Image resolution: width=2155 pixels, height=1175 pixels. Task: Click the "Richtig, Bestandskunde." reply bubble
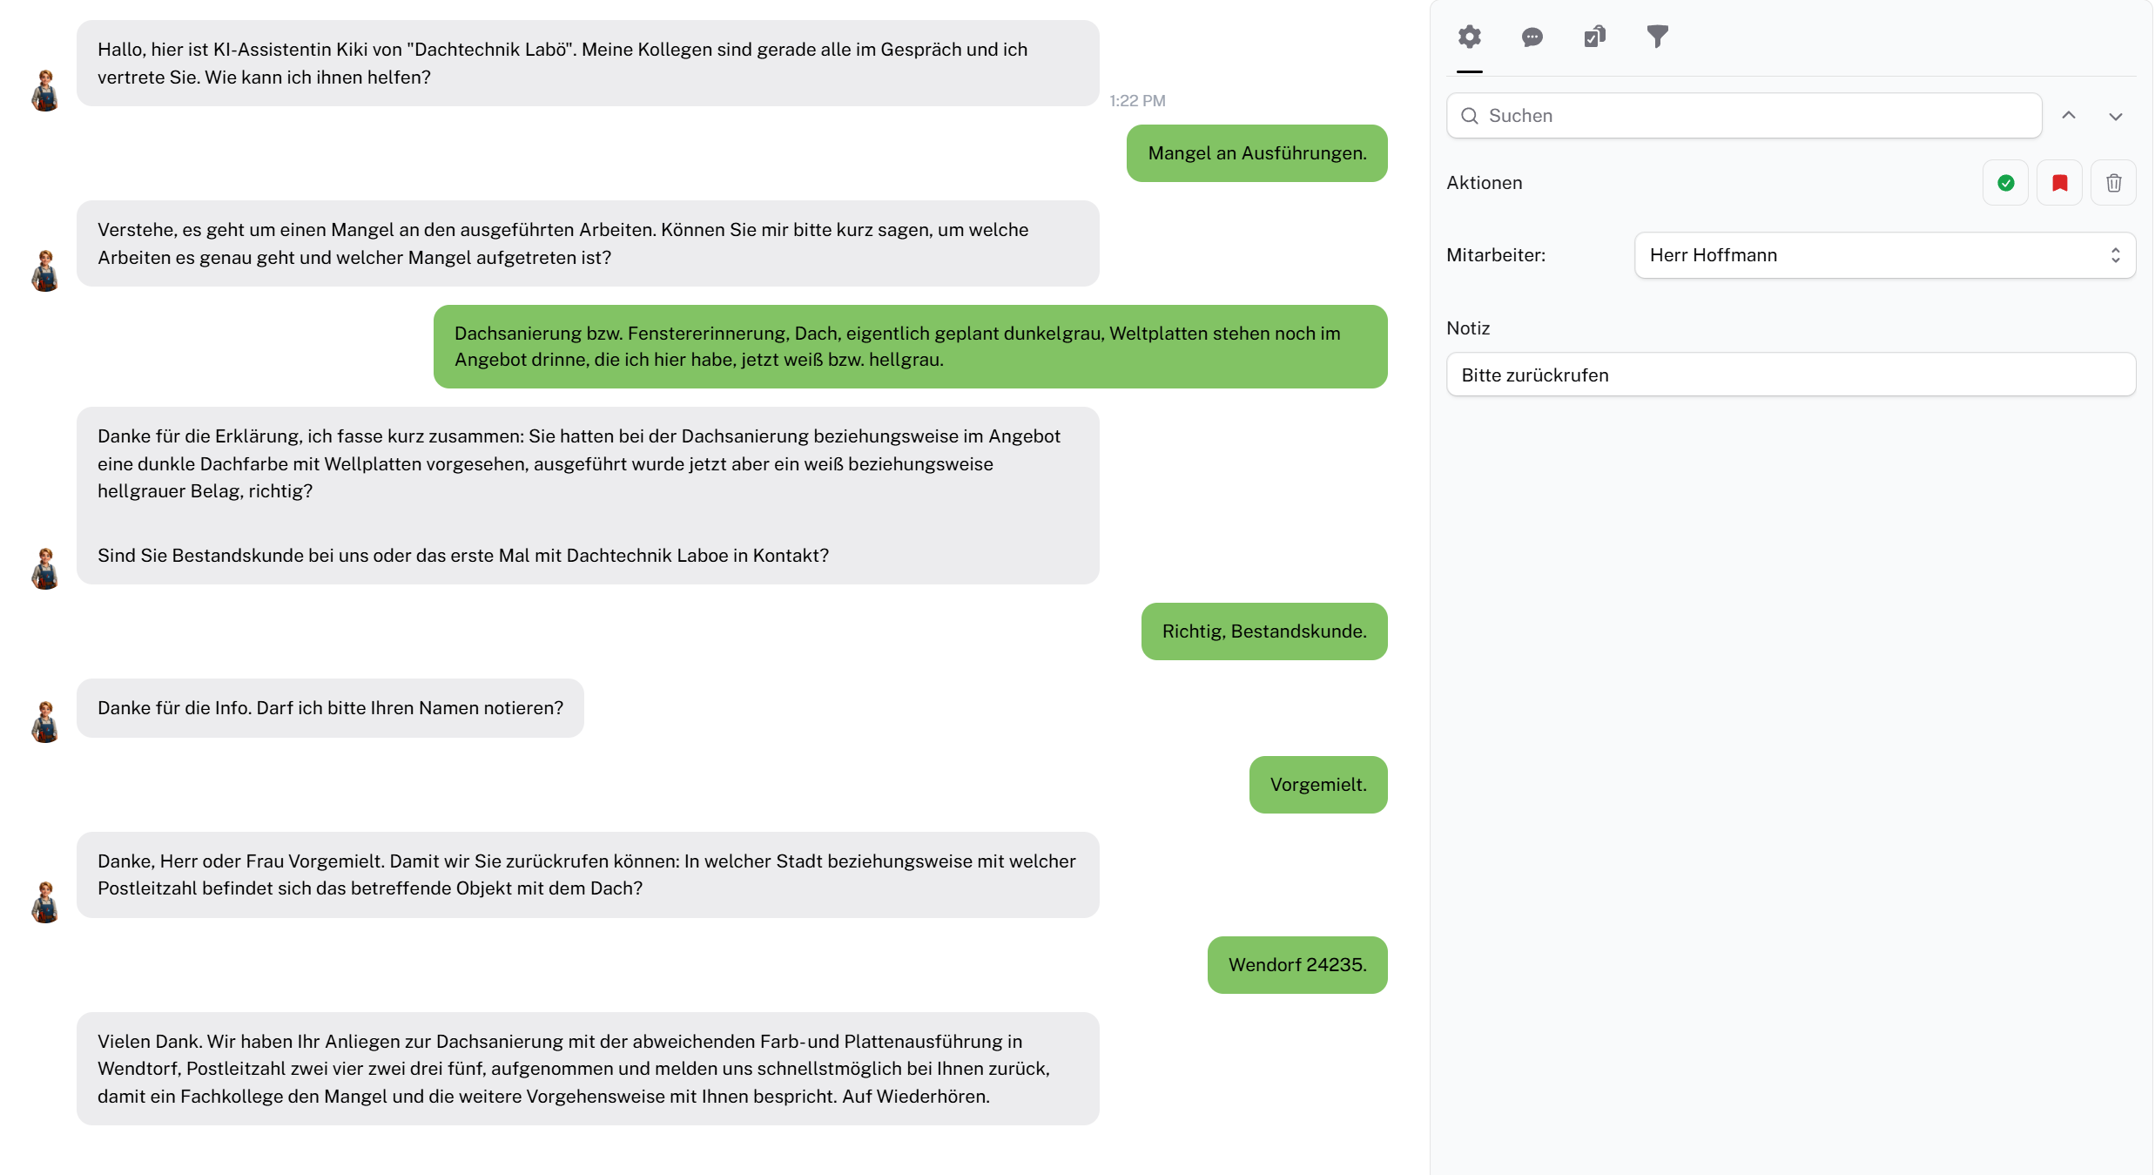(x=1263, y=631)
